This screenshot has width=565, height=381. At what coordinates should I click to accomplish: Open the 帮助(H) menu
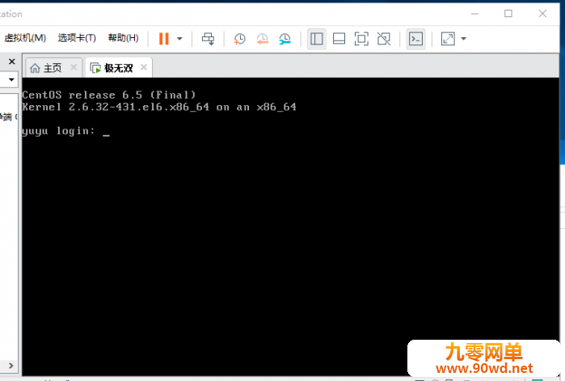tap(123, 38)
